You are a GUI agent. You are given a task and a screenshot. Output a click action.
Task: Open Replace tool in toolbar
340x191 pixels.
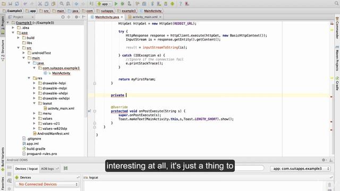68,4
